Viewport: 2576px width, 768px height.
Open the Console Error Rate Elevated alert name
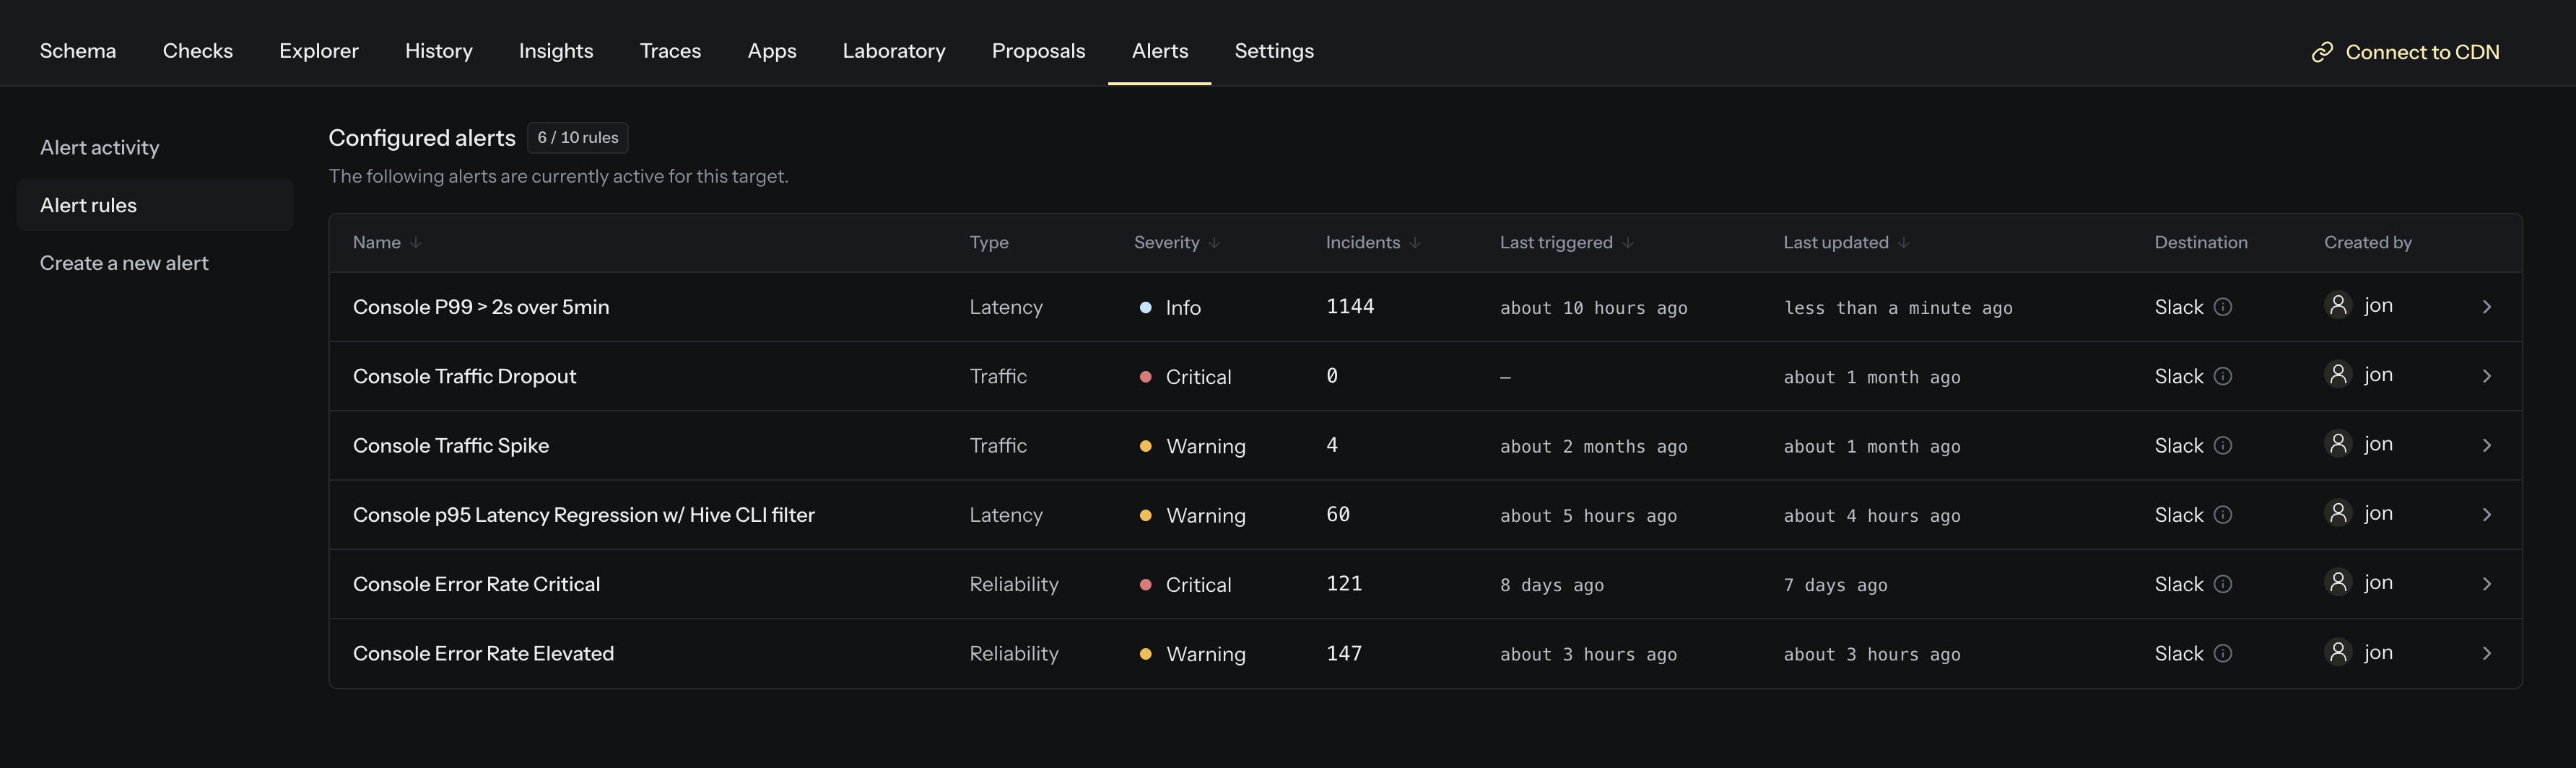[484, 653]
